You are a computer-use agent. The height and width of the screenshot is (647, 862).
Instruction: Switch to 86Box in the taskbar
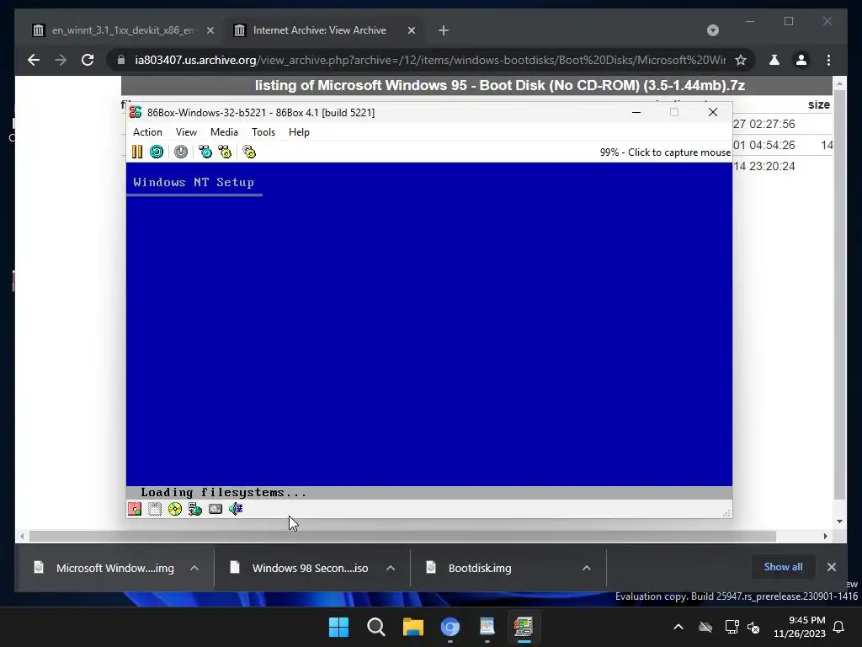(x=524, y=627)
